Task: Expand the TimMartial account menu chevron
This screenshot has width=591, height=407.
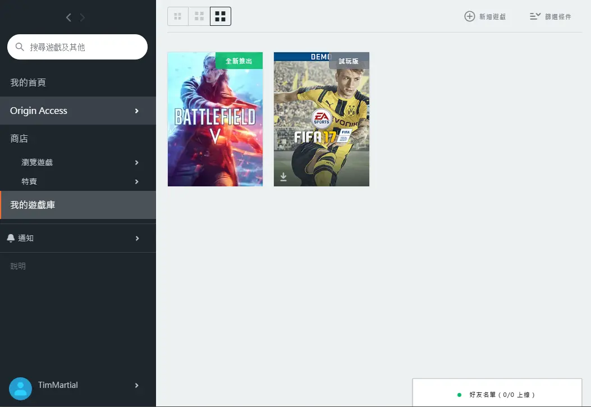Action: tap(137, 385)
